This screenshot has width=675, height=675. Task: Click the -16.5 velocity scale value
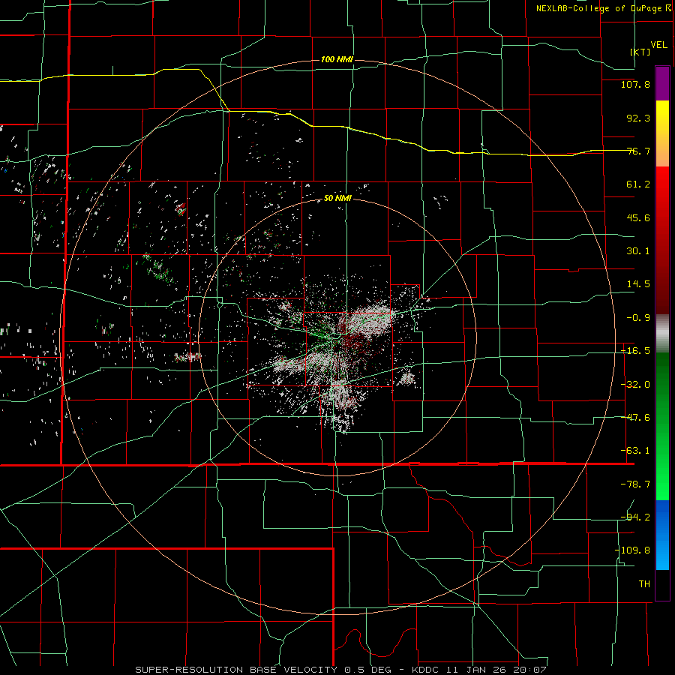coord(635,351)
